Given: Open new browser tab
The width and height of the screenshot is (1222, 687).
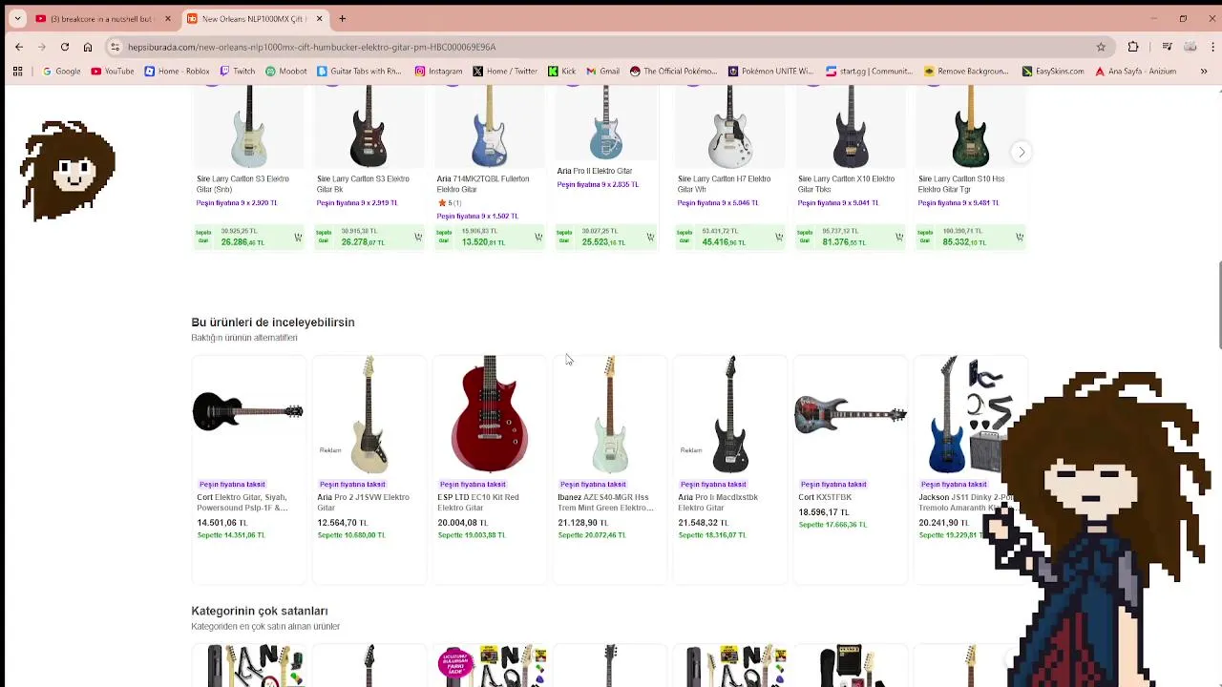Looking at the screenshot, I should 342,18.
